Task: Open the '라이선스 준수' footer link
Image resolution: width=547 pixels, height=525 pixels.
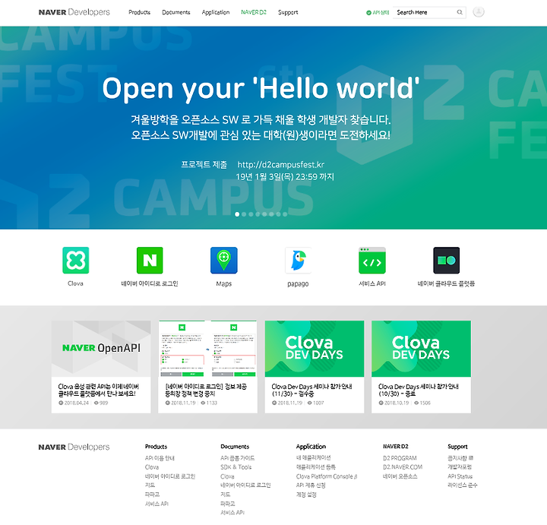Action: coord(463,485)
